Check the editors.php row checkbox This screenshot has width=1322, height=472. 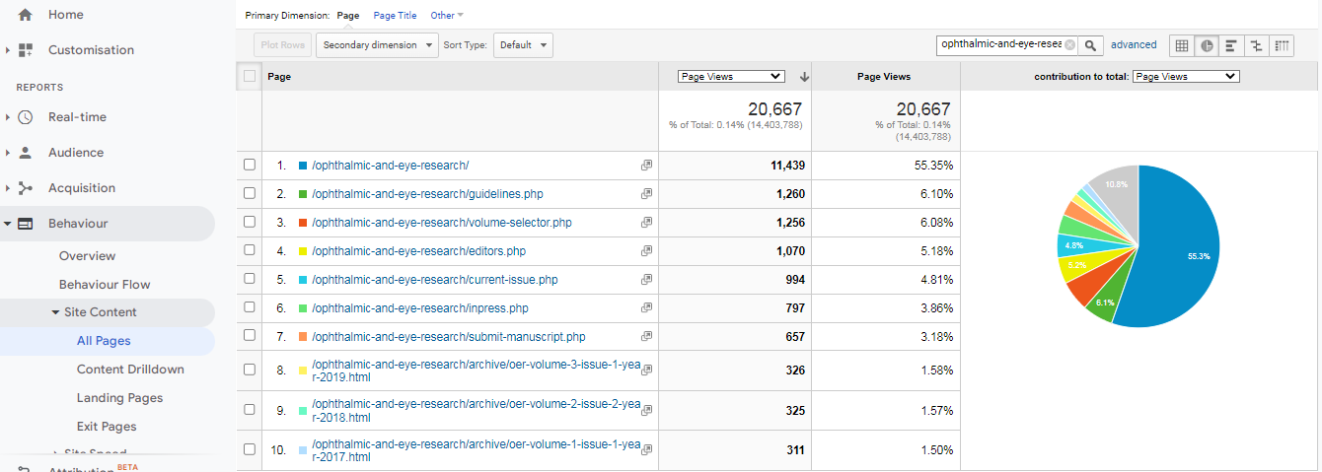pos(250,251)
